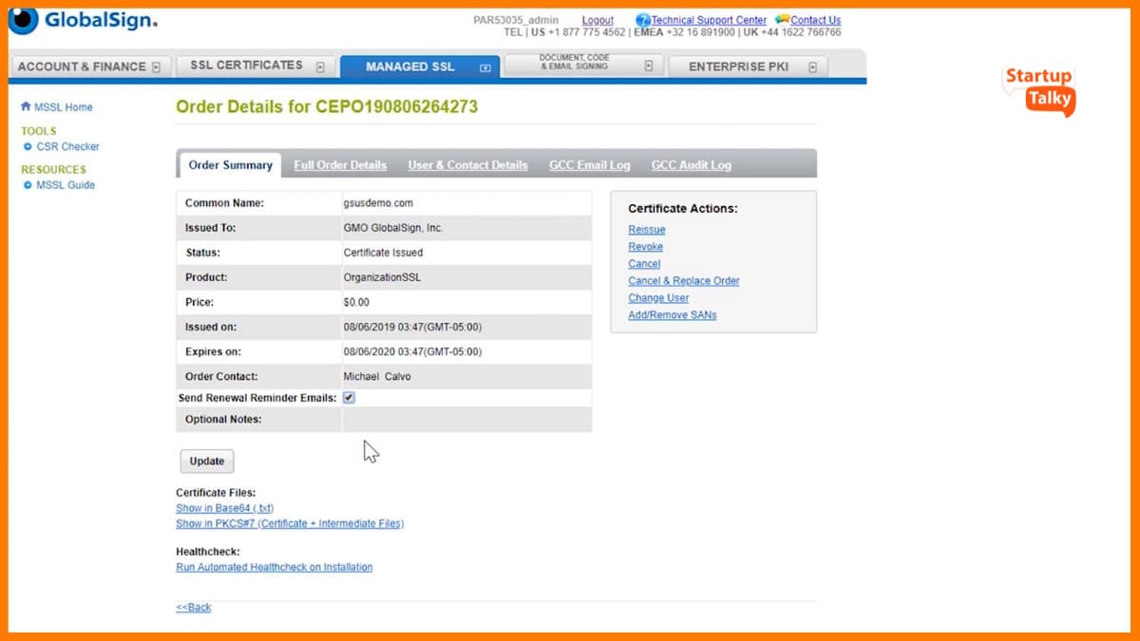Viewport: 1140px width, 641px height.
Task: Click the OrganizationSSL product value
Action: (382, 277)
